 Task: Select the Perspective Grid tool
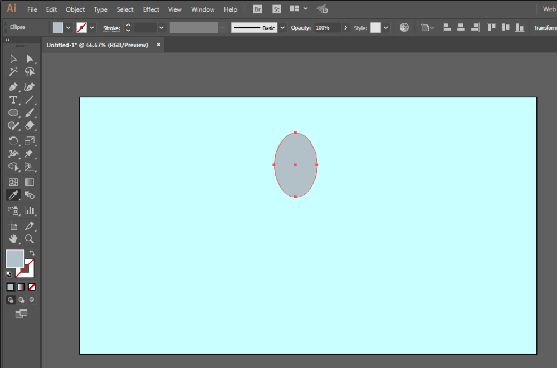tap(30, 166)
